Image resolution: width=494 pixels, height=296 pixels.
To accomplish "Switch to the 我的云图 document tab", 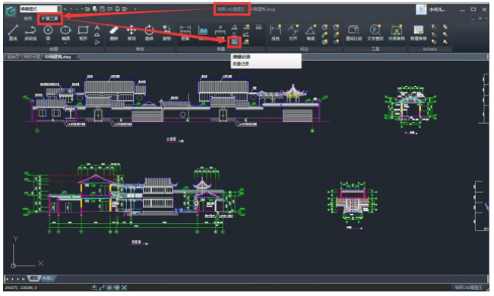I will pyautogui.click(x=31, y=57).
